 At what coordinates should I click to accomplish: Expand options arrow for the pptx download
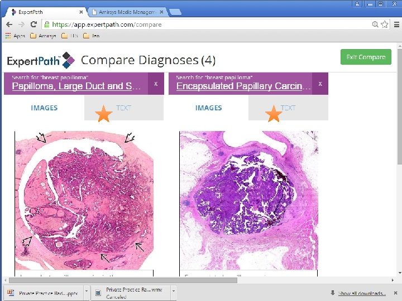point(87,292)
